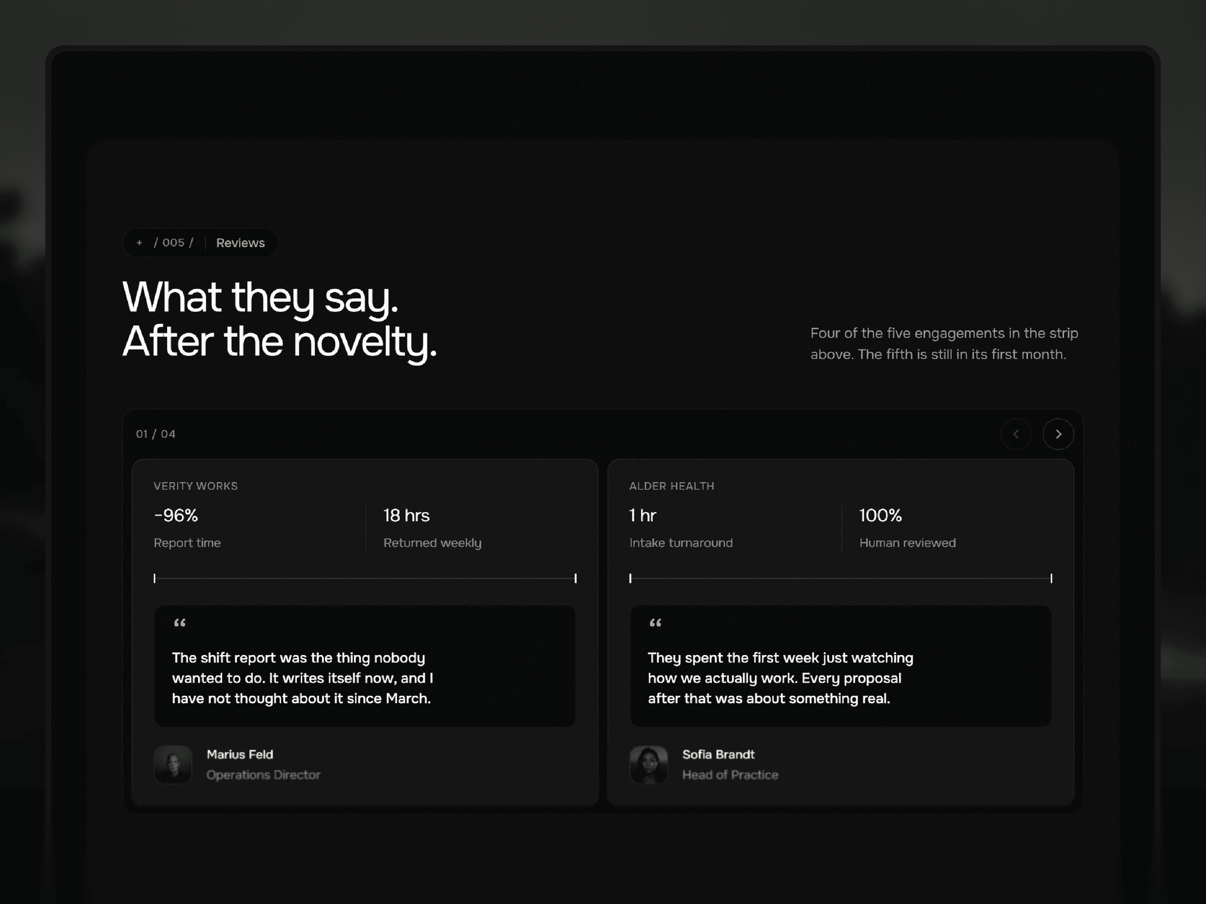Click the Report time label
This screenshot has height=904, width=1206.
point(187,543)
